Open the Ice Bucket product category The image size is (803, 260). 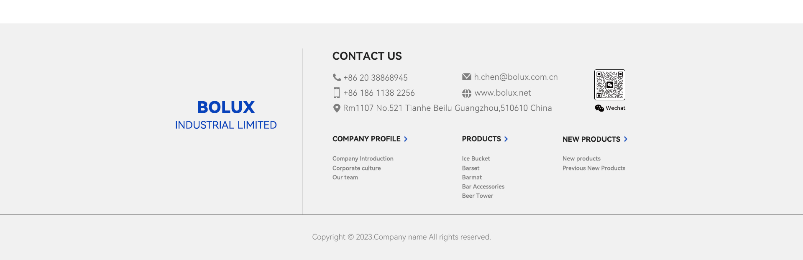(x=476, y=159)
